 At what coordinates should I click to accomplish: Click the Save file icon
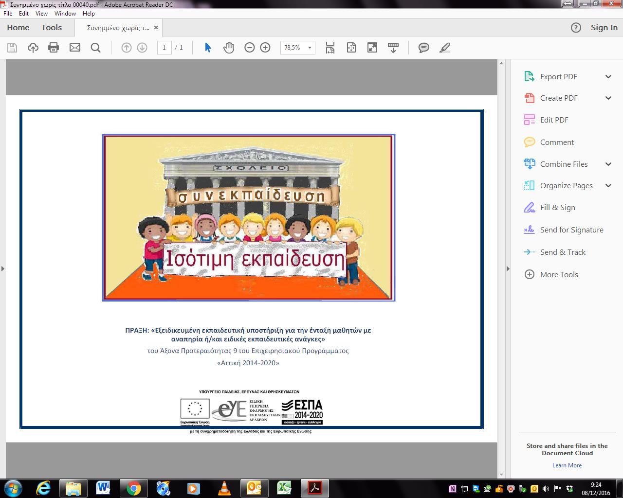[12, 48]
